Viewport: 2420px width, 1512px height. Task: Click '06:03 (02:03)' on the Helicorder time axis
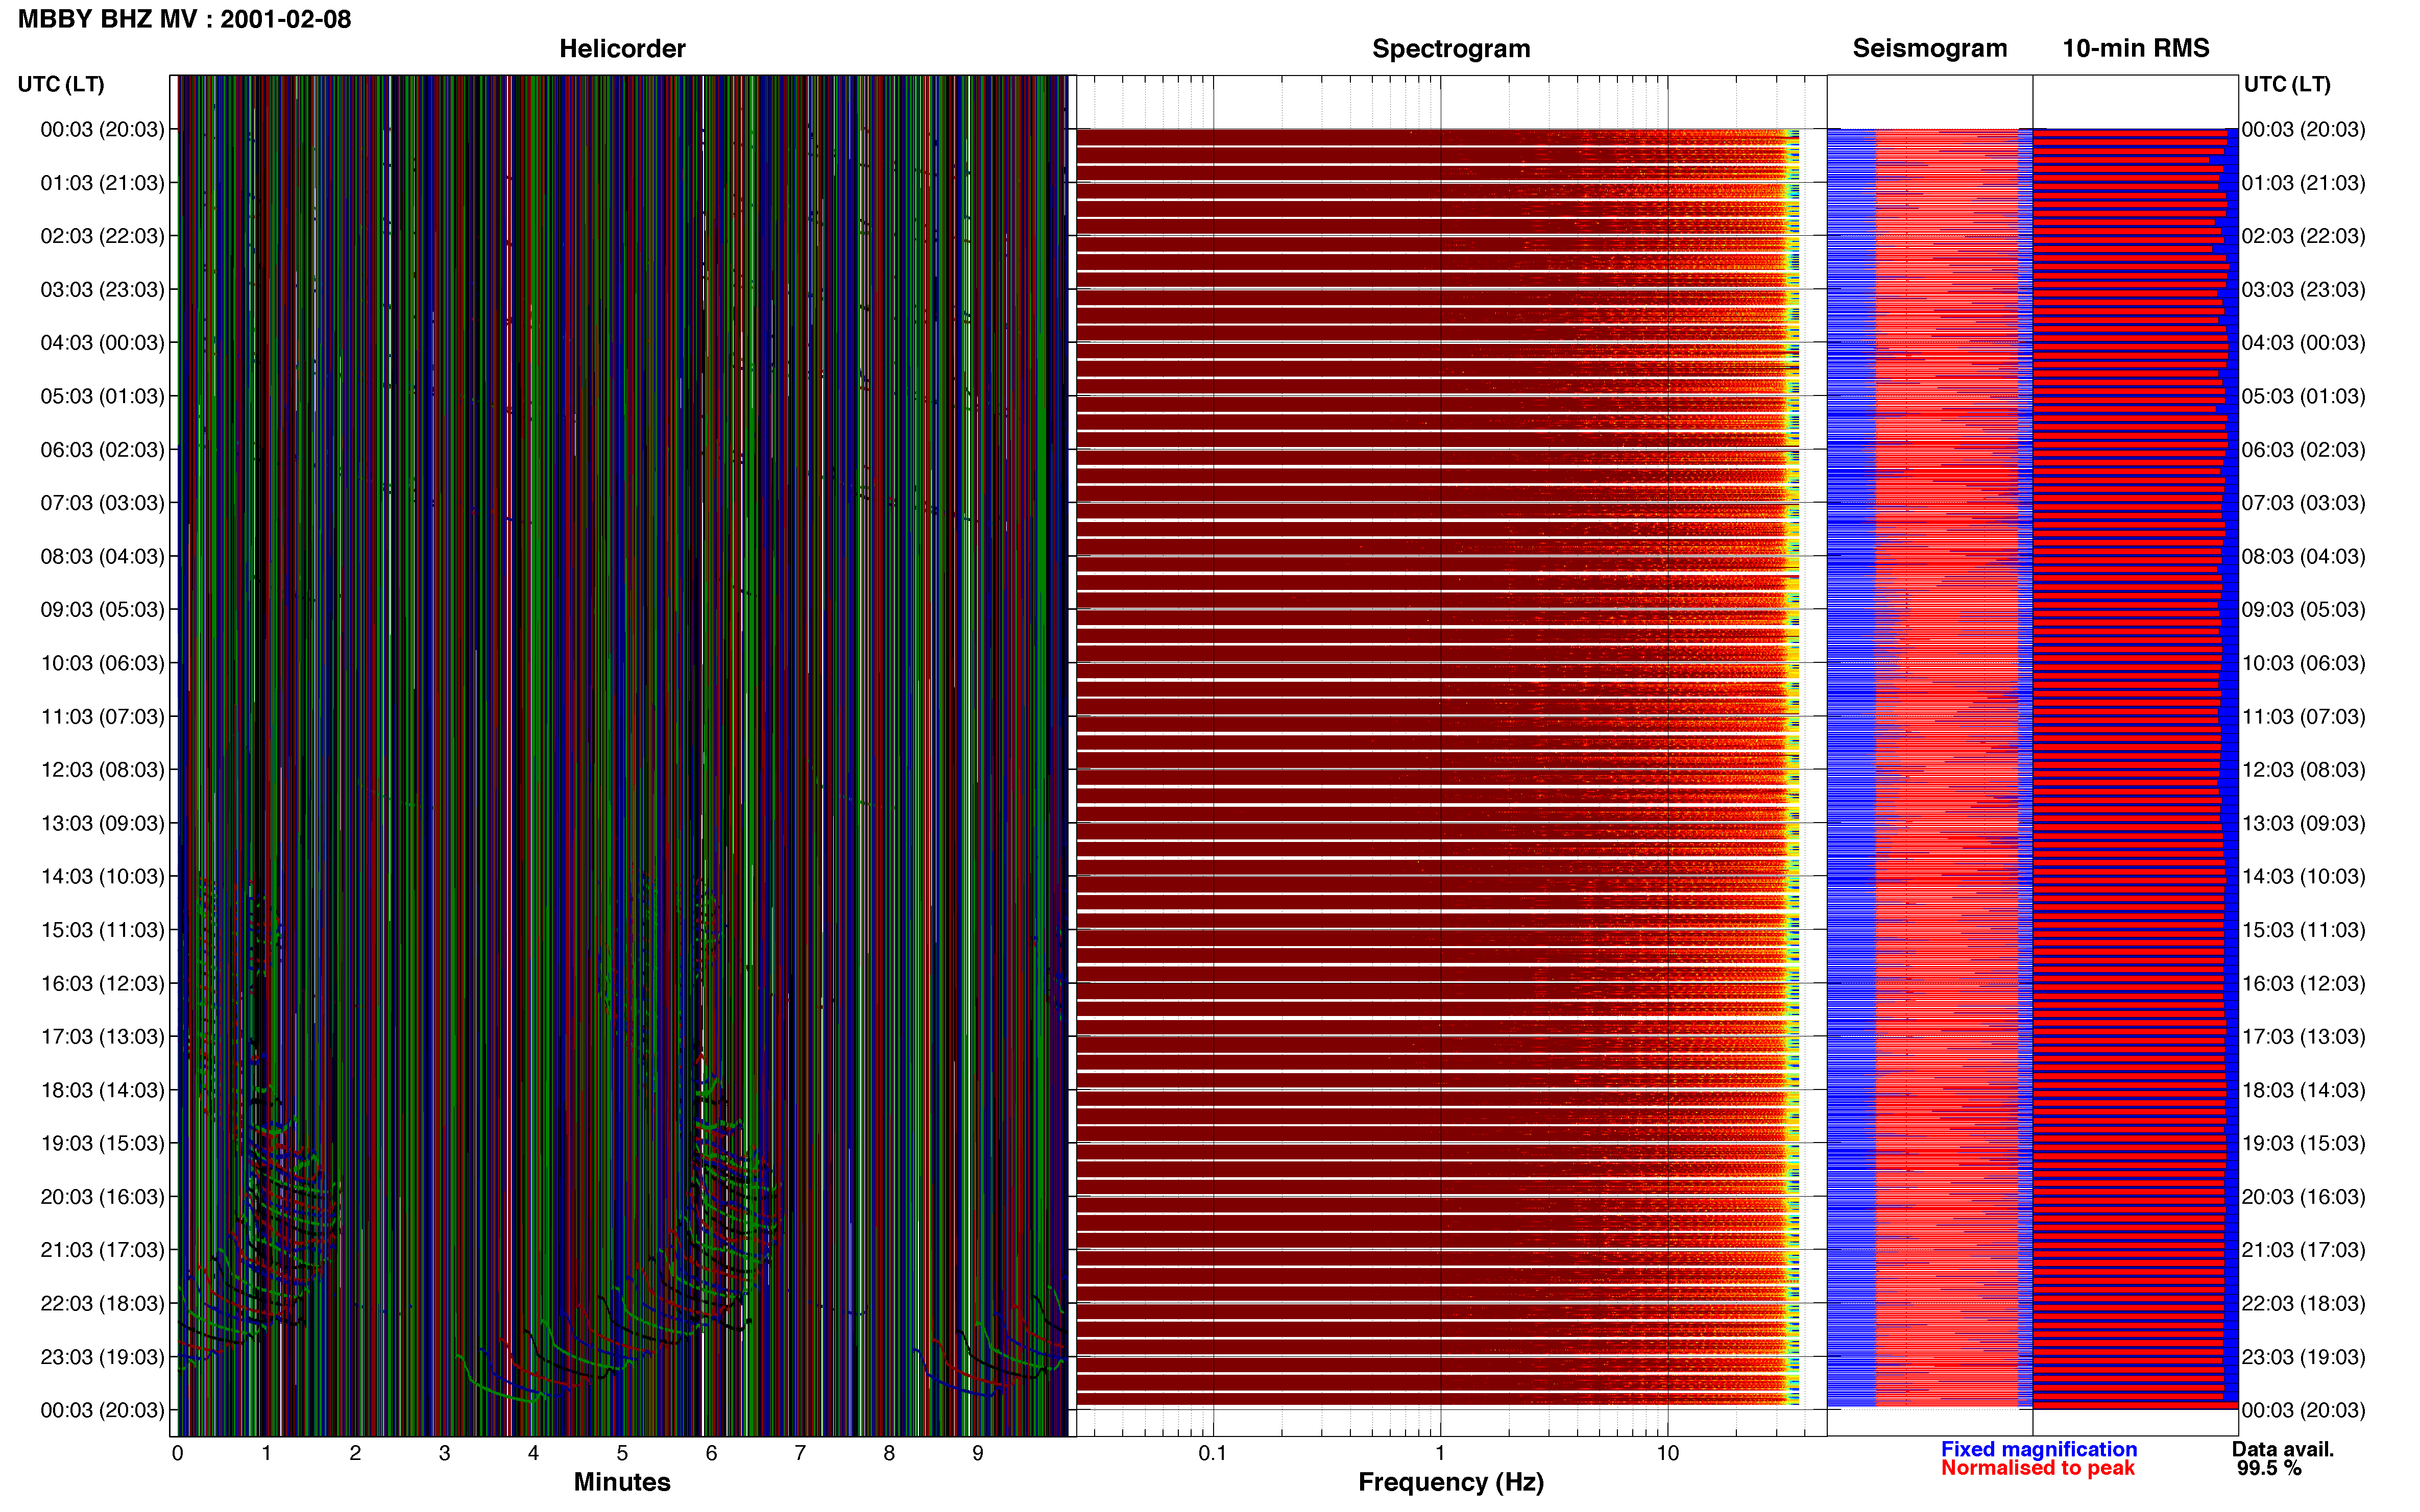102,450
